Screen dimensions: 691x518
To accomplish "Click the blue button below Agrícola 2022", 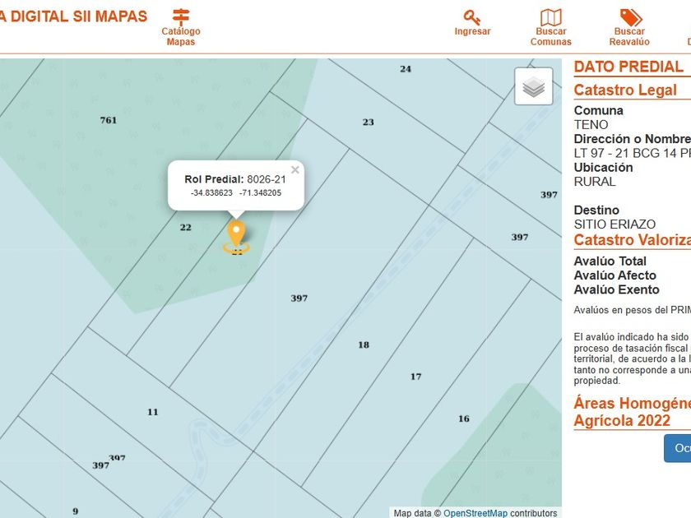I will (678, 448).
